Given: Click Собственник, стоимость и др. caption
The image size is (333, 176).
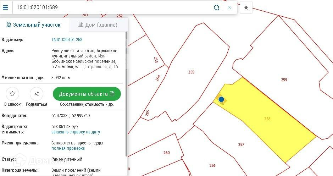Looking at the screenshot, I should (x=87, y=104).
